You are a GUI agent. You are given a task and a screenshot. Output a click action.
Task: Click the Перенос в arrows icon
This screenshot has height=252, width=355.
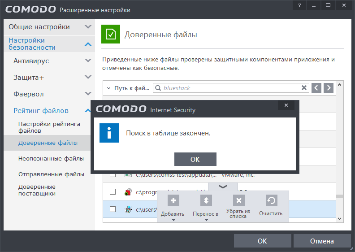click(x=206, y=200)
